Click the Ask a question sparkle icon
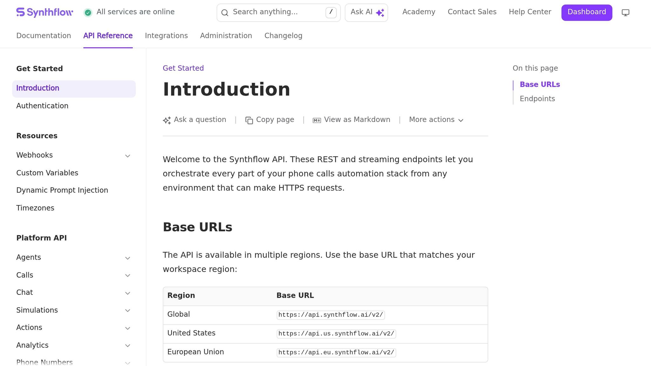Viewport: 651px width, 366px height. 167,120
